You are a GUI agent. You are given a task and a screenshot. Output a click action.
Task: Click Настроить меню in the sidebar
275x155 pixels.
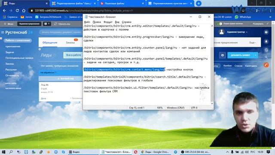point(13,88)
